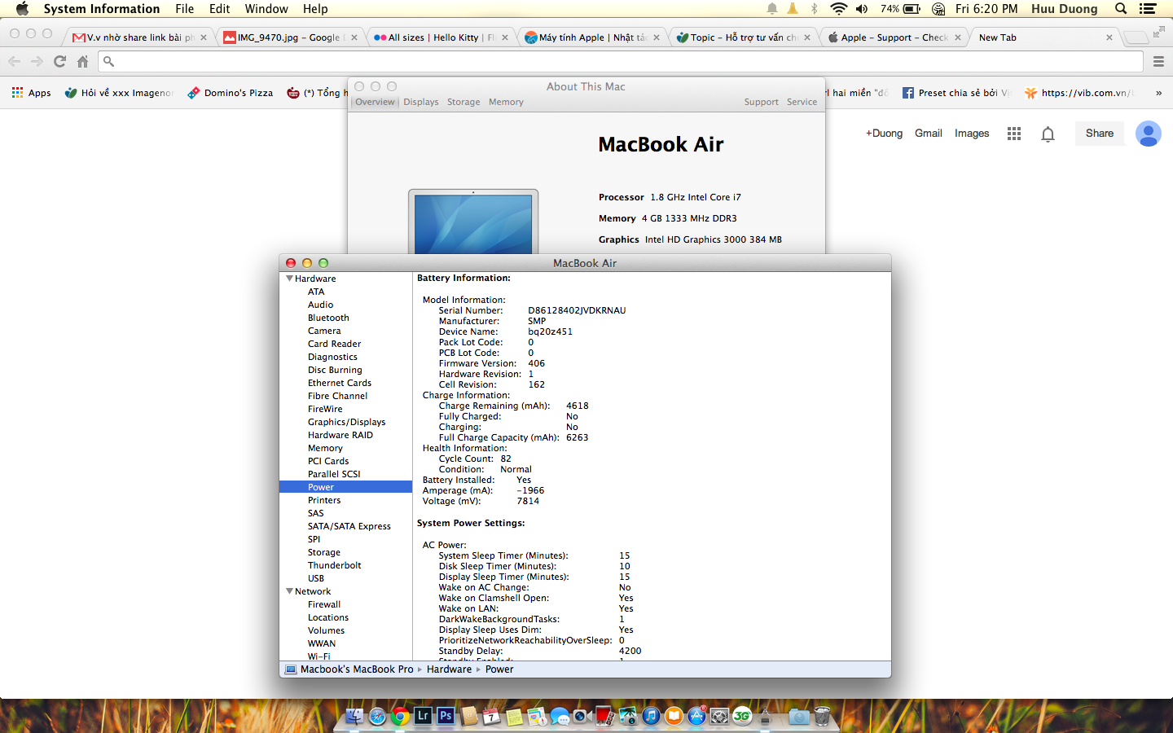Switch to the Displays tab in About This Mac
Viewport: 1173px width, 733px height.
[420, 102]
